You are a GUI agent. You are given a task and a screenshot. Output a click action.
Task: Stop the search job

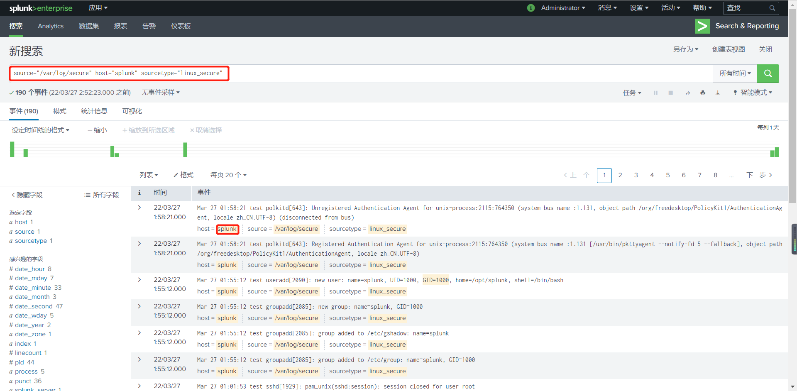(x=670, y=93)
